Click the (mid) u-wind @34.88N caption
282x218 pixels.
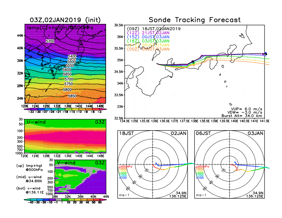tap(32, 179)
